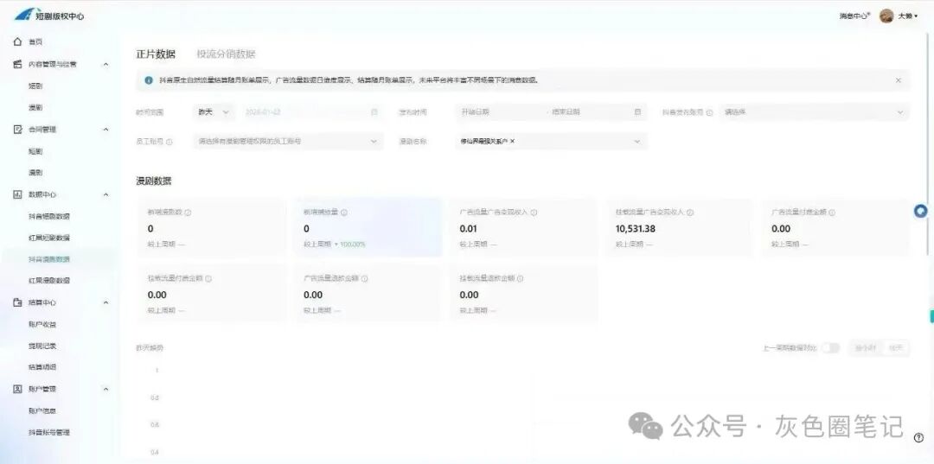The width and height of the screenshot is (934, 464).
Task: Click info icon on 挂载流量付费金额 card
Action: (208, 278)
